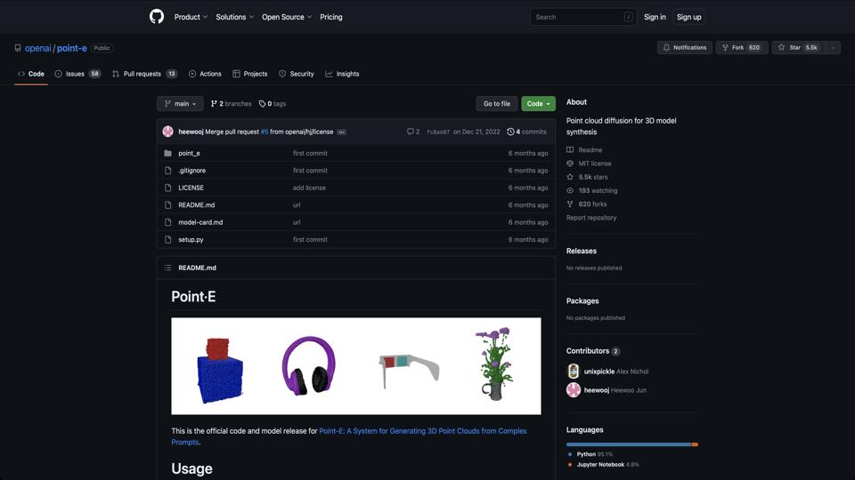Click heewooj's avatar in the commit row
The width and height of the screenshot is (855, 480).
pos(167,132)
